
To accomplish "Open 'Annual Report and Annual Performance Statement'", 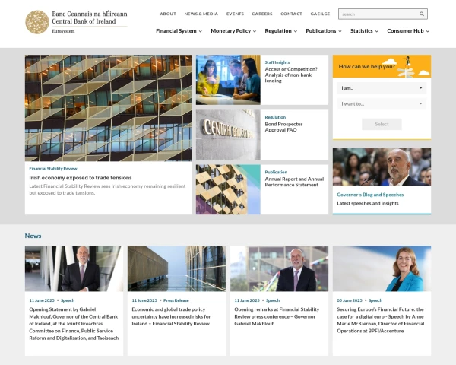I will (294, 182).
